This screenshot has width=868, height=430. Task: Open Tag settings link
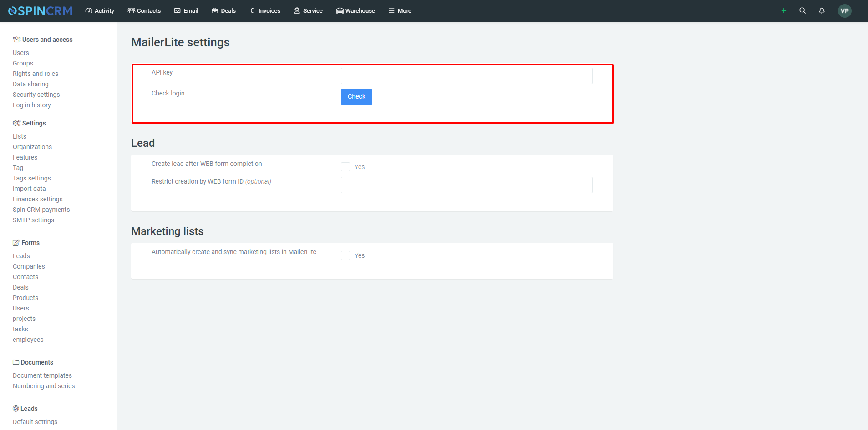coord(18,168)
